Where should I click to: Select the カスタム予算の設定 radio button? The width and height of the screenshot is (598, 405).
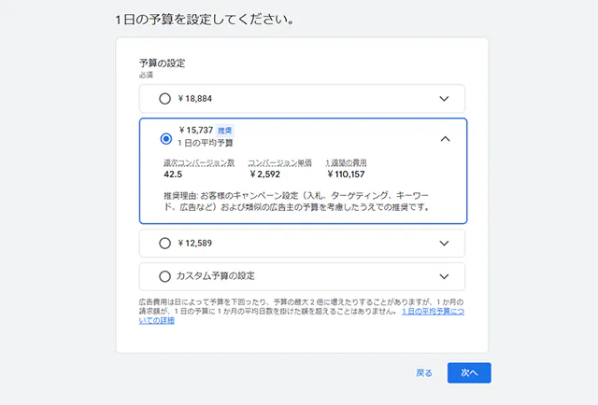164,276
